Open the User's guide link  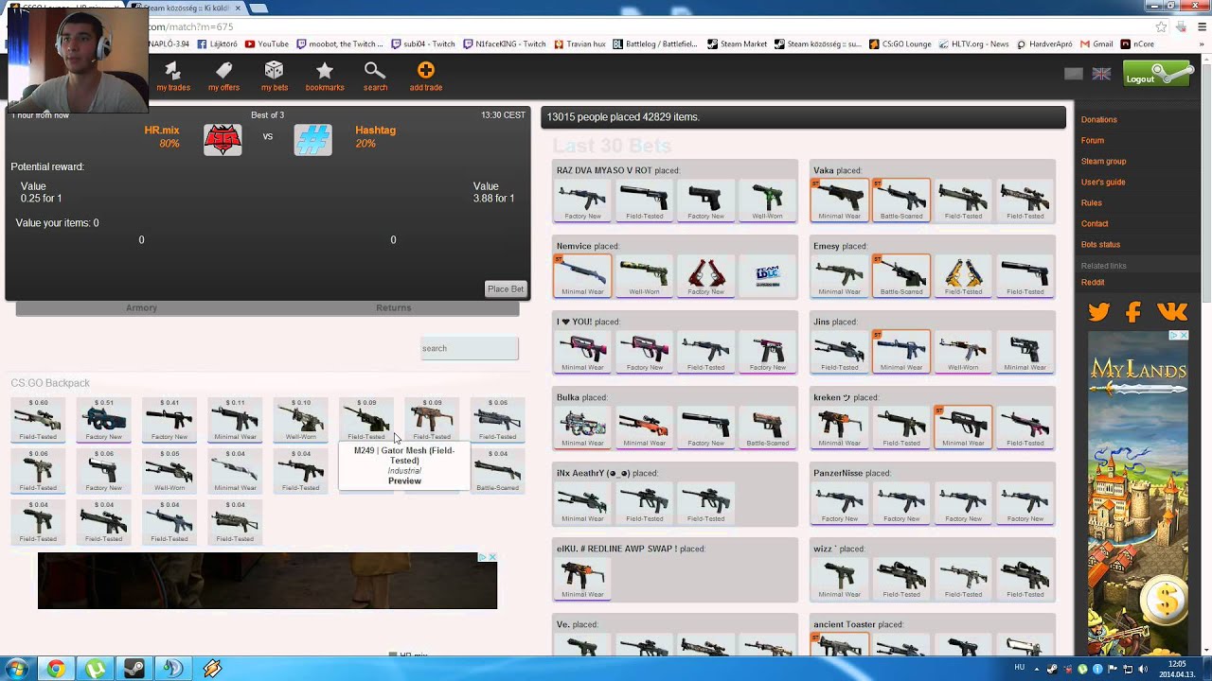pos(1103,183)
